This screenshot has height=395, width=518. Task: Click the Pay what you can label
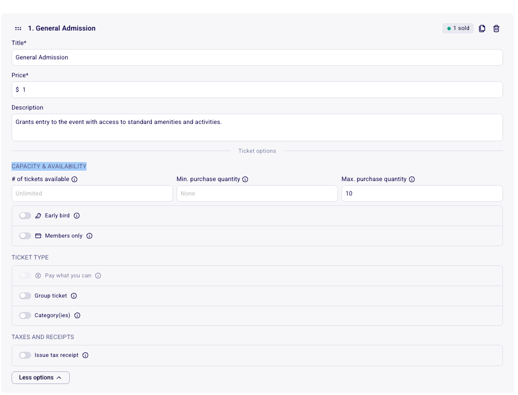coord(68,276)
